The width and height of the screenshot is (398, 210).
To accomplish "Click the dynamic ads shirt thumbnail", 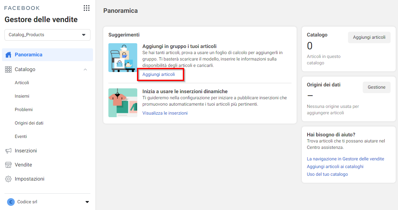I will point(123,103).
